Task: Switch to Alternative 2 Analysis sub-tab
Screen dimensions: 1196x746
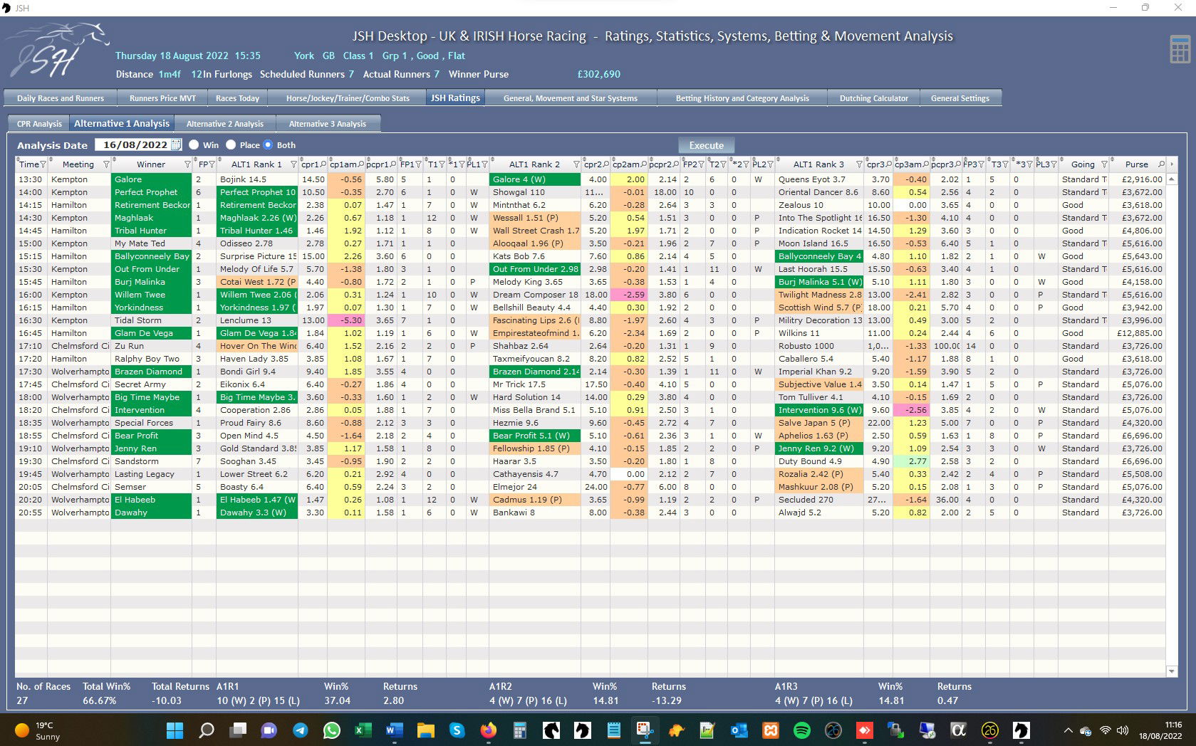Action: (225, 124)
